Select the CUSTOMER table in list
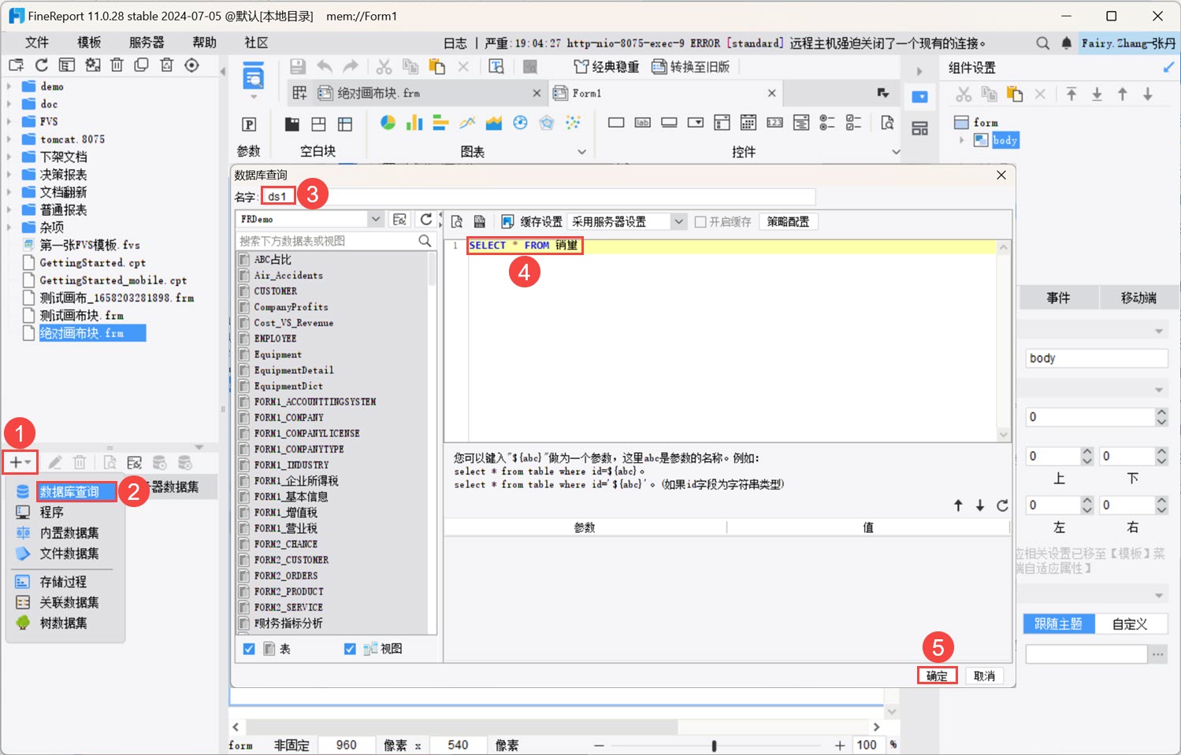This screenshot has width=1181, height=755. [276, 291]
